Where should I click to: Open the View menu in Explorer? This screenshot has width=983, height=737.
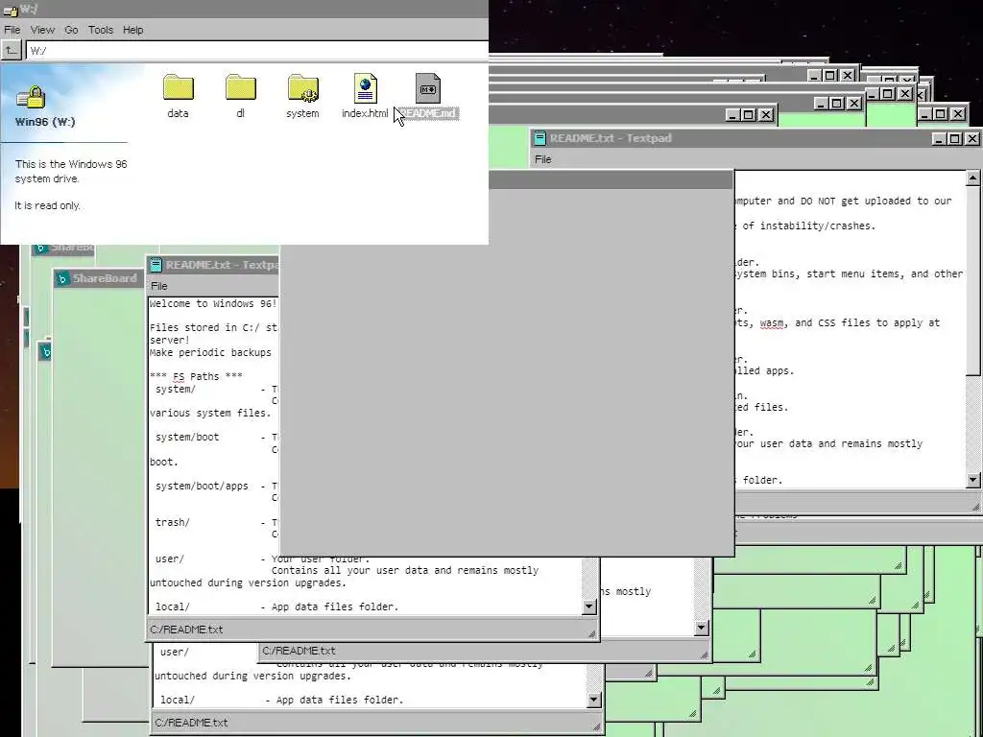pos(42,30)
